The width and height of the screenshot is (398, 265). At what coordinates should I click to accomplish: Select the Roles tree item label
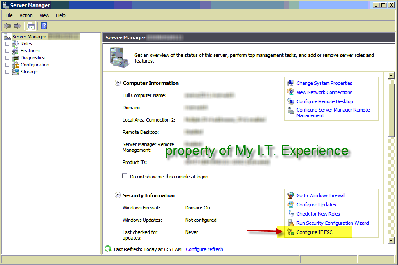[x=26, y=44]
